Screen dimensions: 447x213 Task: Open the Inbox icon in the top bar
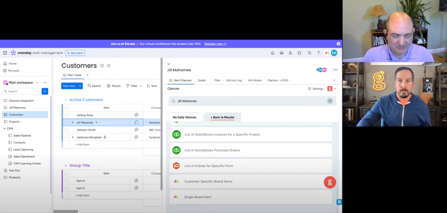[x=281, y=53]
